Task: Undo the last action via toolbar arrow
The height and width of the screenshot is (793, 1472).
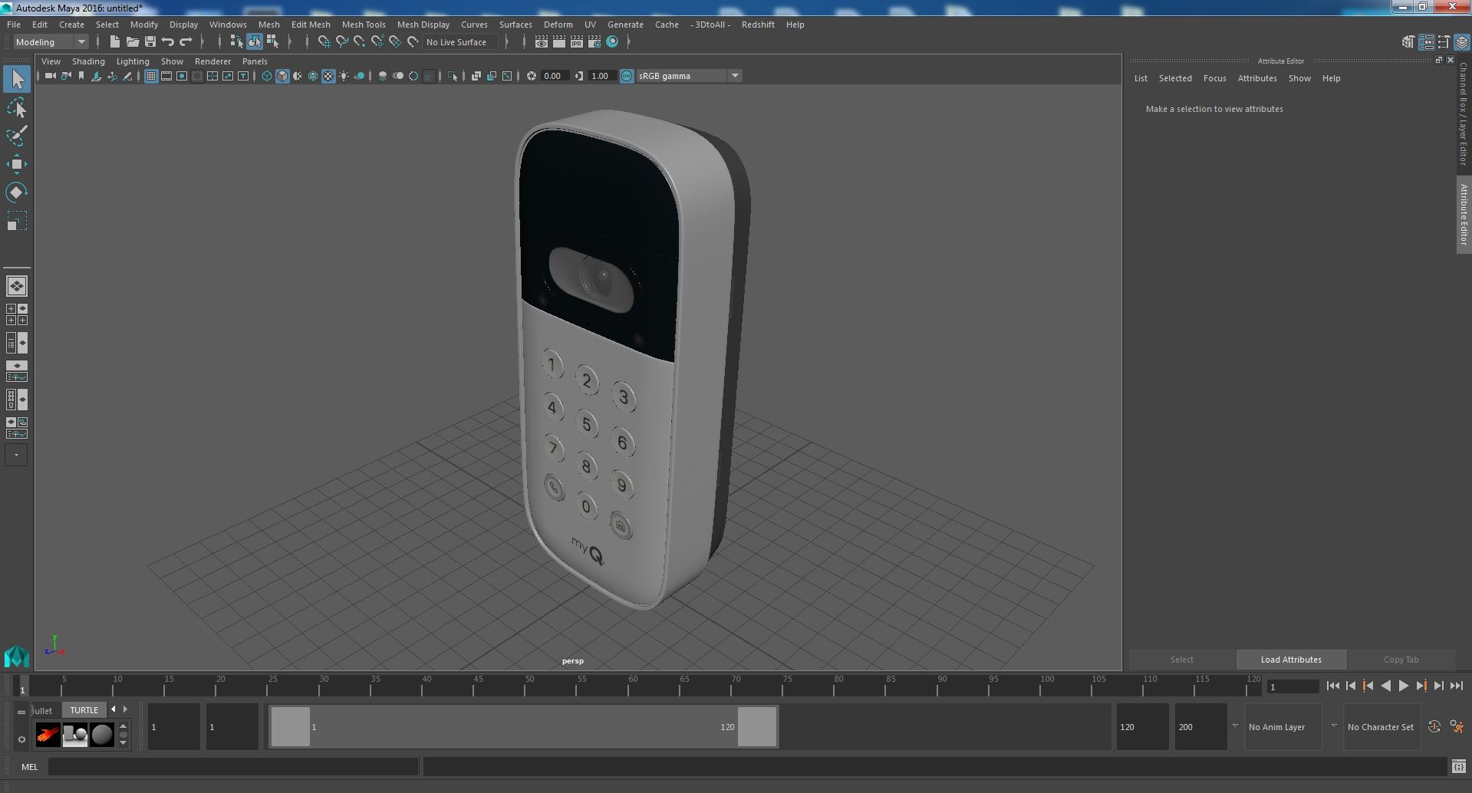Action: 168,42
